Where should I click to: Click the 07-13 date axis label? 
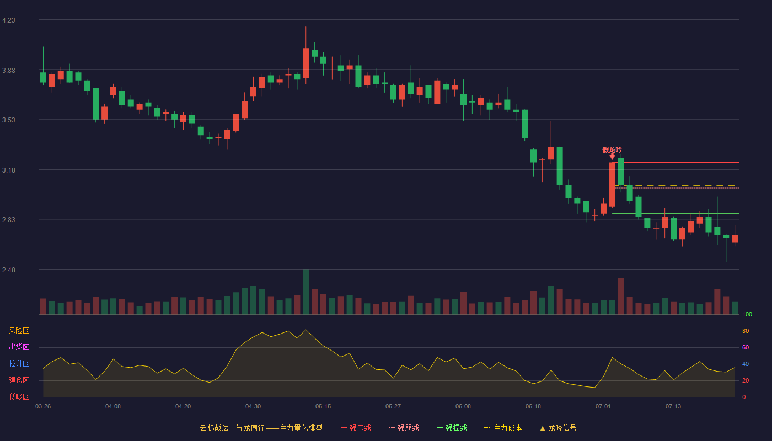(x=673, y=406)
